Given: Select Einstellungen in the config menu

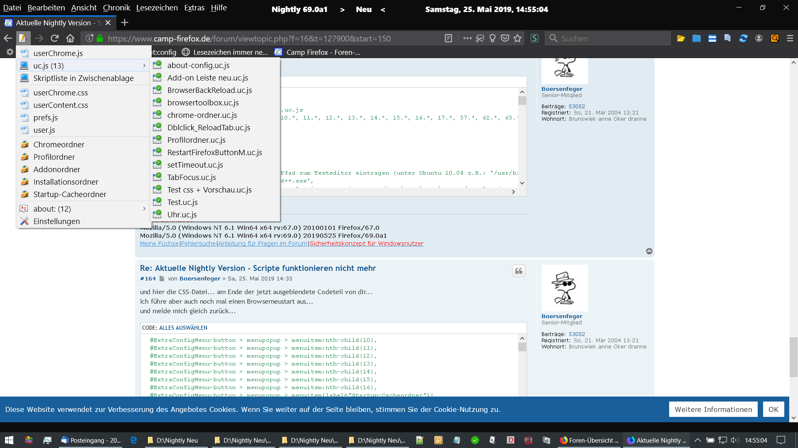Looking at the screenshot, I should pos(57,221).
